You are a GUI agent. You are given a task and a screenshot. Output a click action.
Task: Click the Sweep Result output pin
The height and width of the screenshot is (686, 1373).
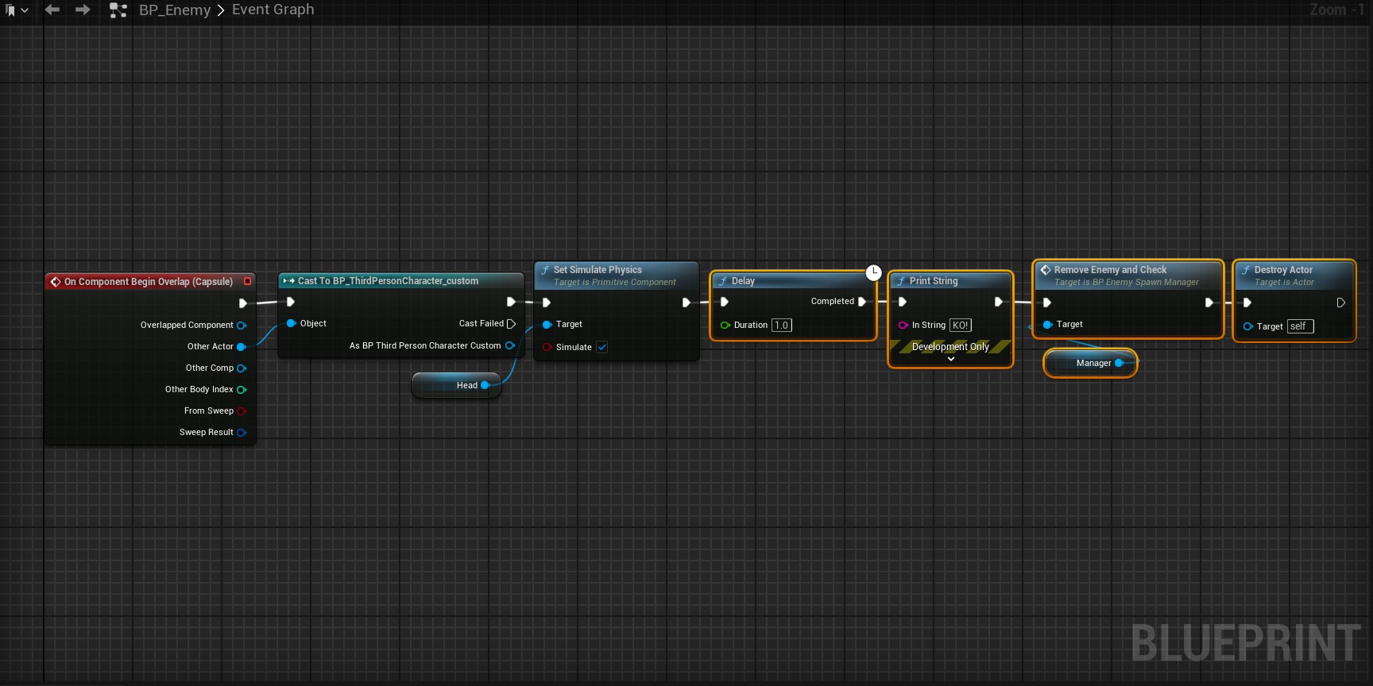pyautogui.click(x=242, y=433)
